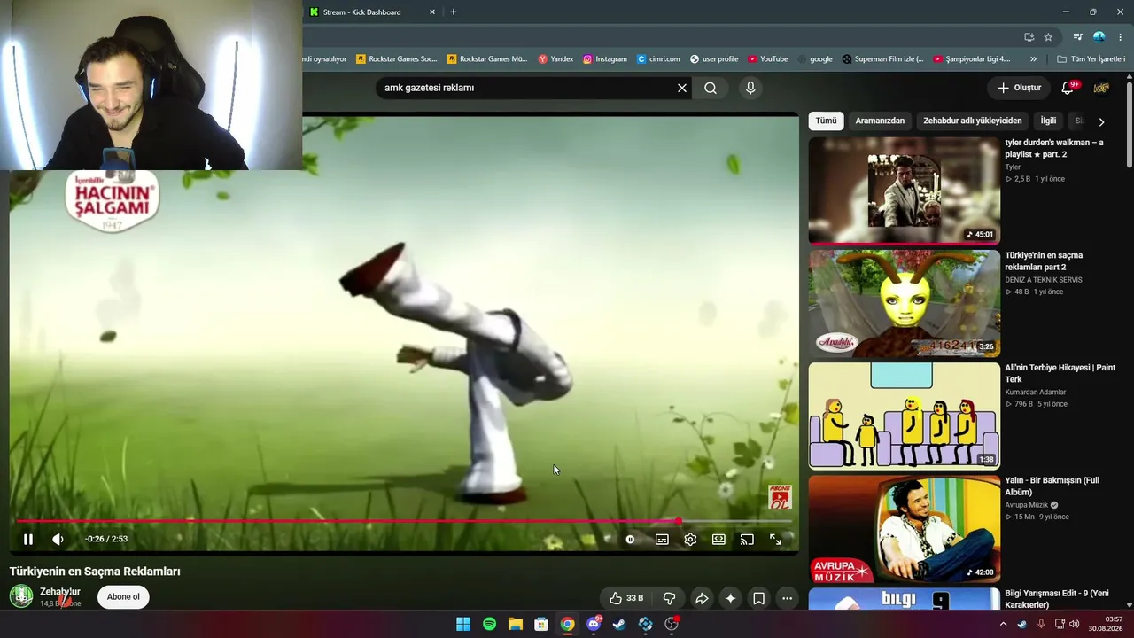Select the Aramanızdan filter chip
The width and height of the screenshot is (1134, 638).
[880, 121]
